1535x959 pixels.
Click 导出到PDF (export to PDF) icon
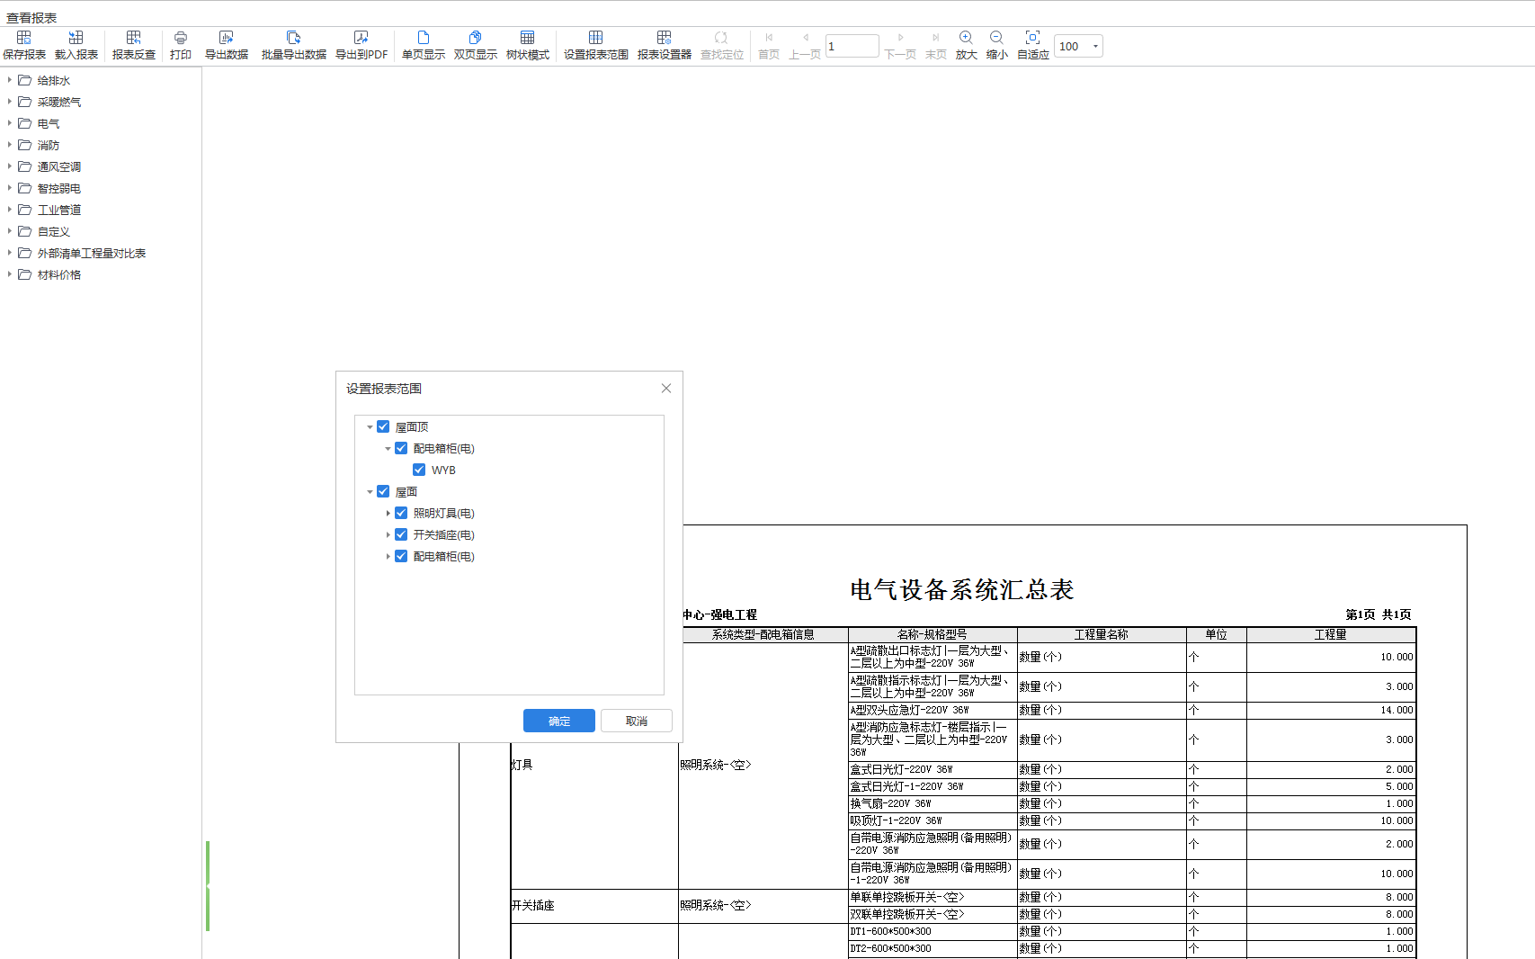(361, 38)
